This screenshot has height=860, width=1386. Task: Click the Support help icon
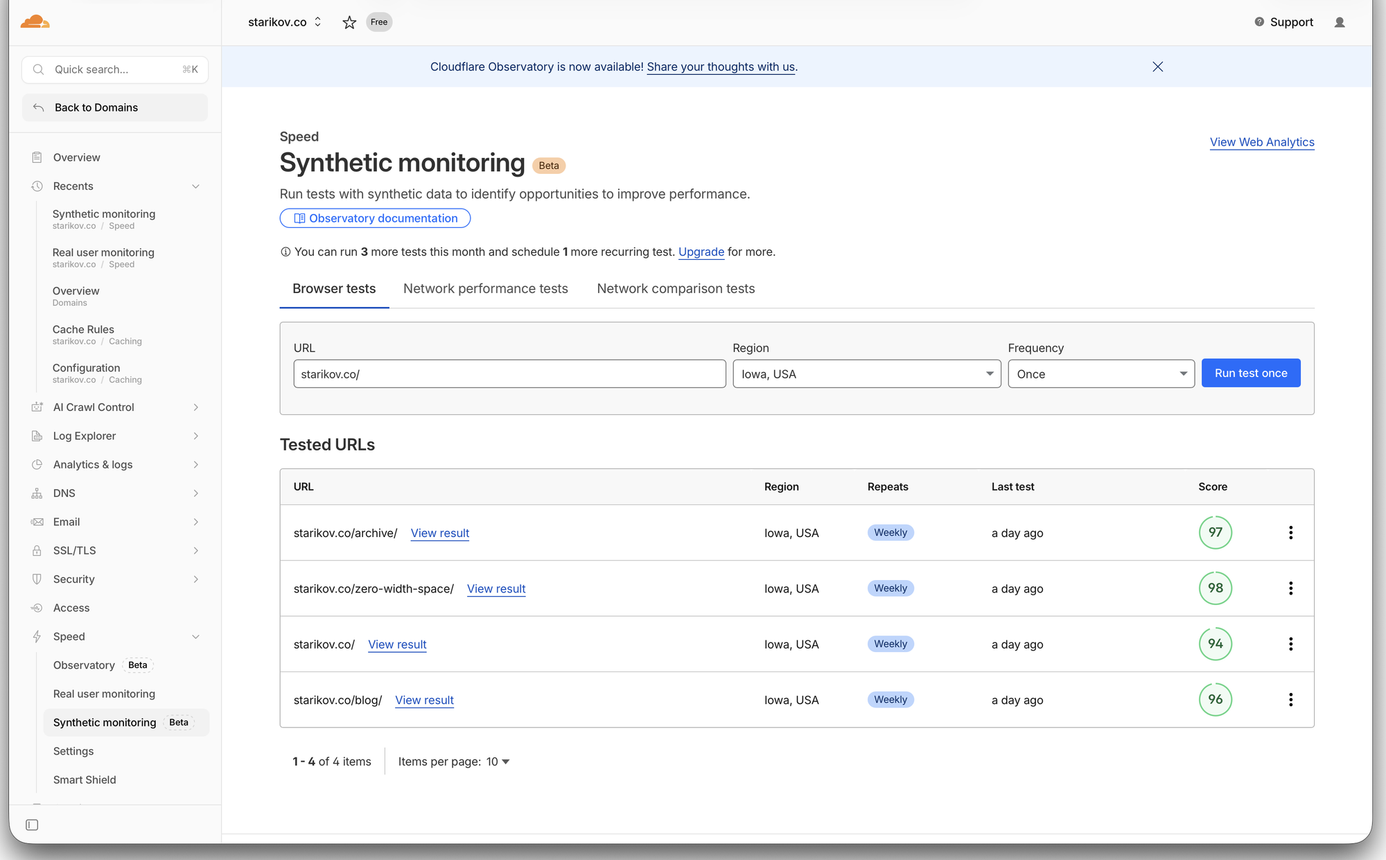click(x=1259, y=22)
